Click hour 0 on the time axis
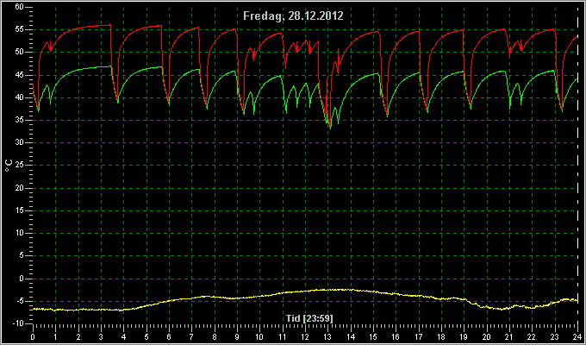This screenshot has width=586, height=345. coord(33,336)
